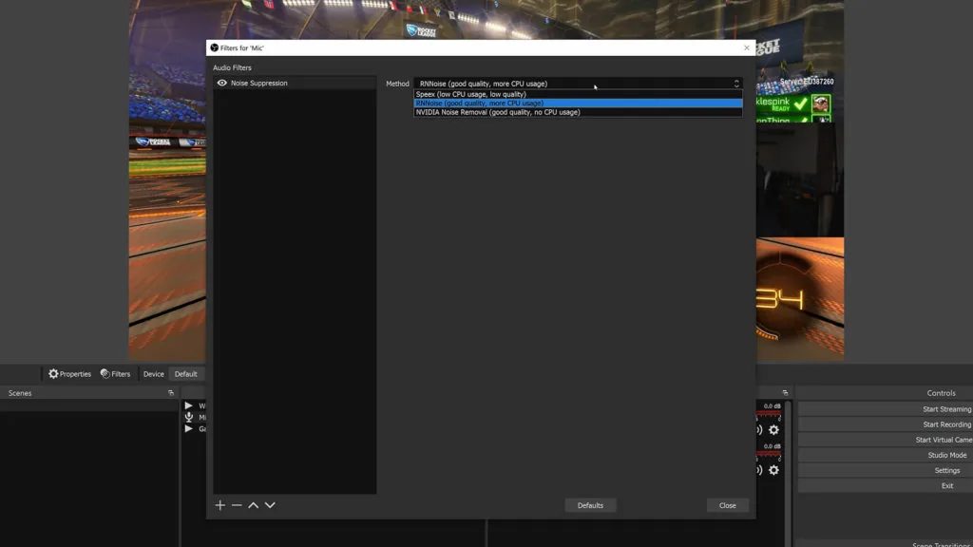This screenshot has width=973, height=547.
Task: Move the Noise Suppression filter down
Action: point(270,505)
